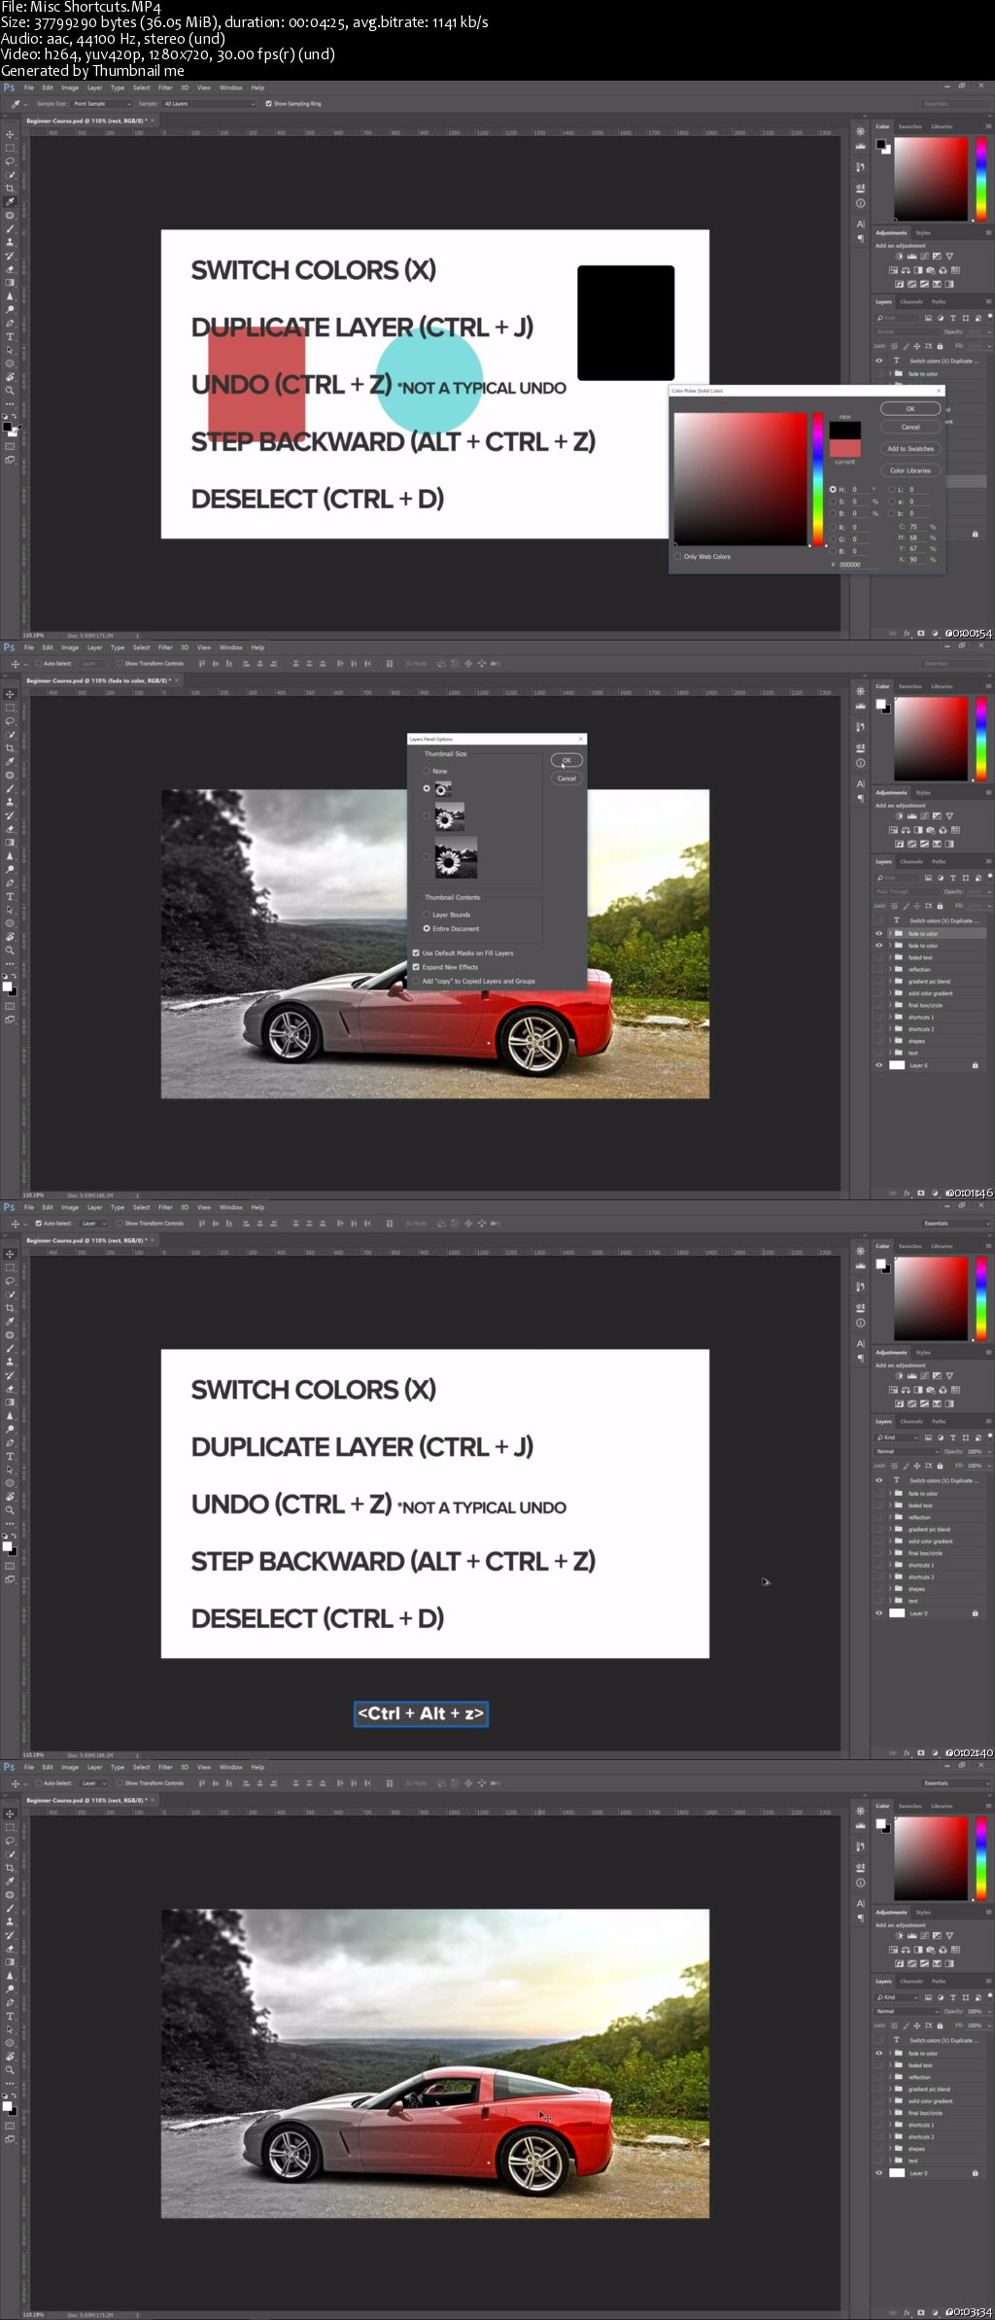Select the Brush tool in the 00:01:46 frame
This screenshot has width=995, height=2320.
pos(10,788)
